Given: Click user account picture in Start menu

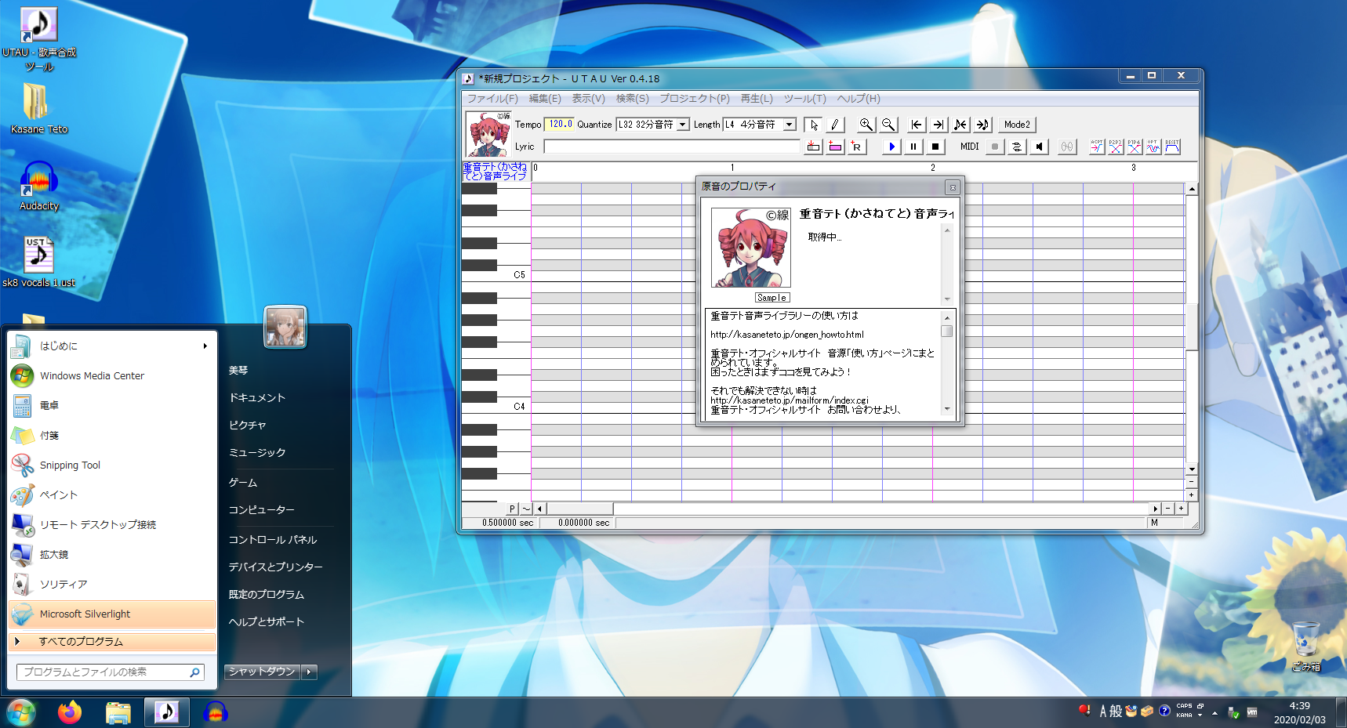Looking at the screenshot, I should click(285, 327).
